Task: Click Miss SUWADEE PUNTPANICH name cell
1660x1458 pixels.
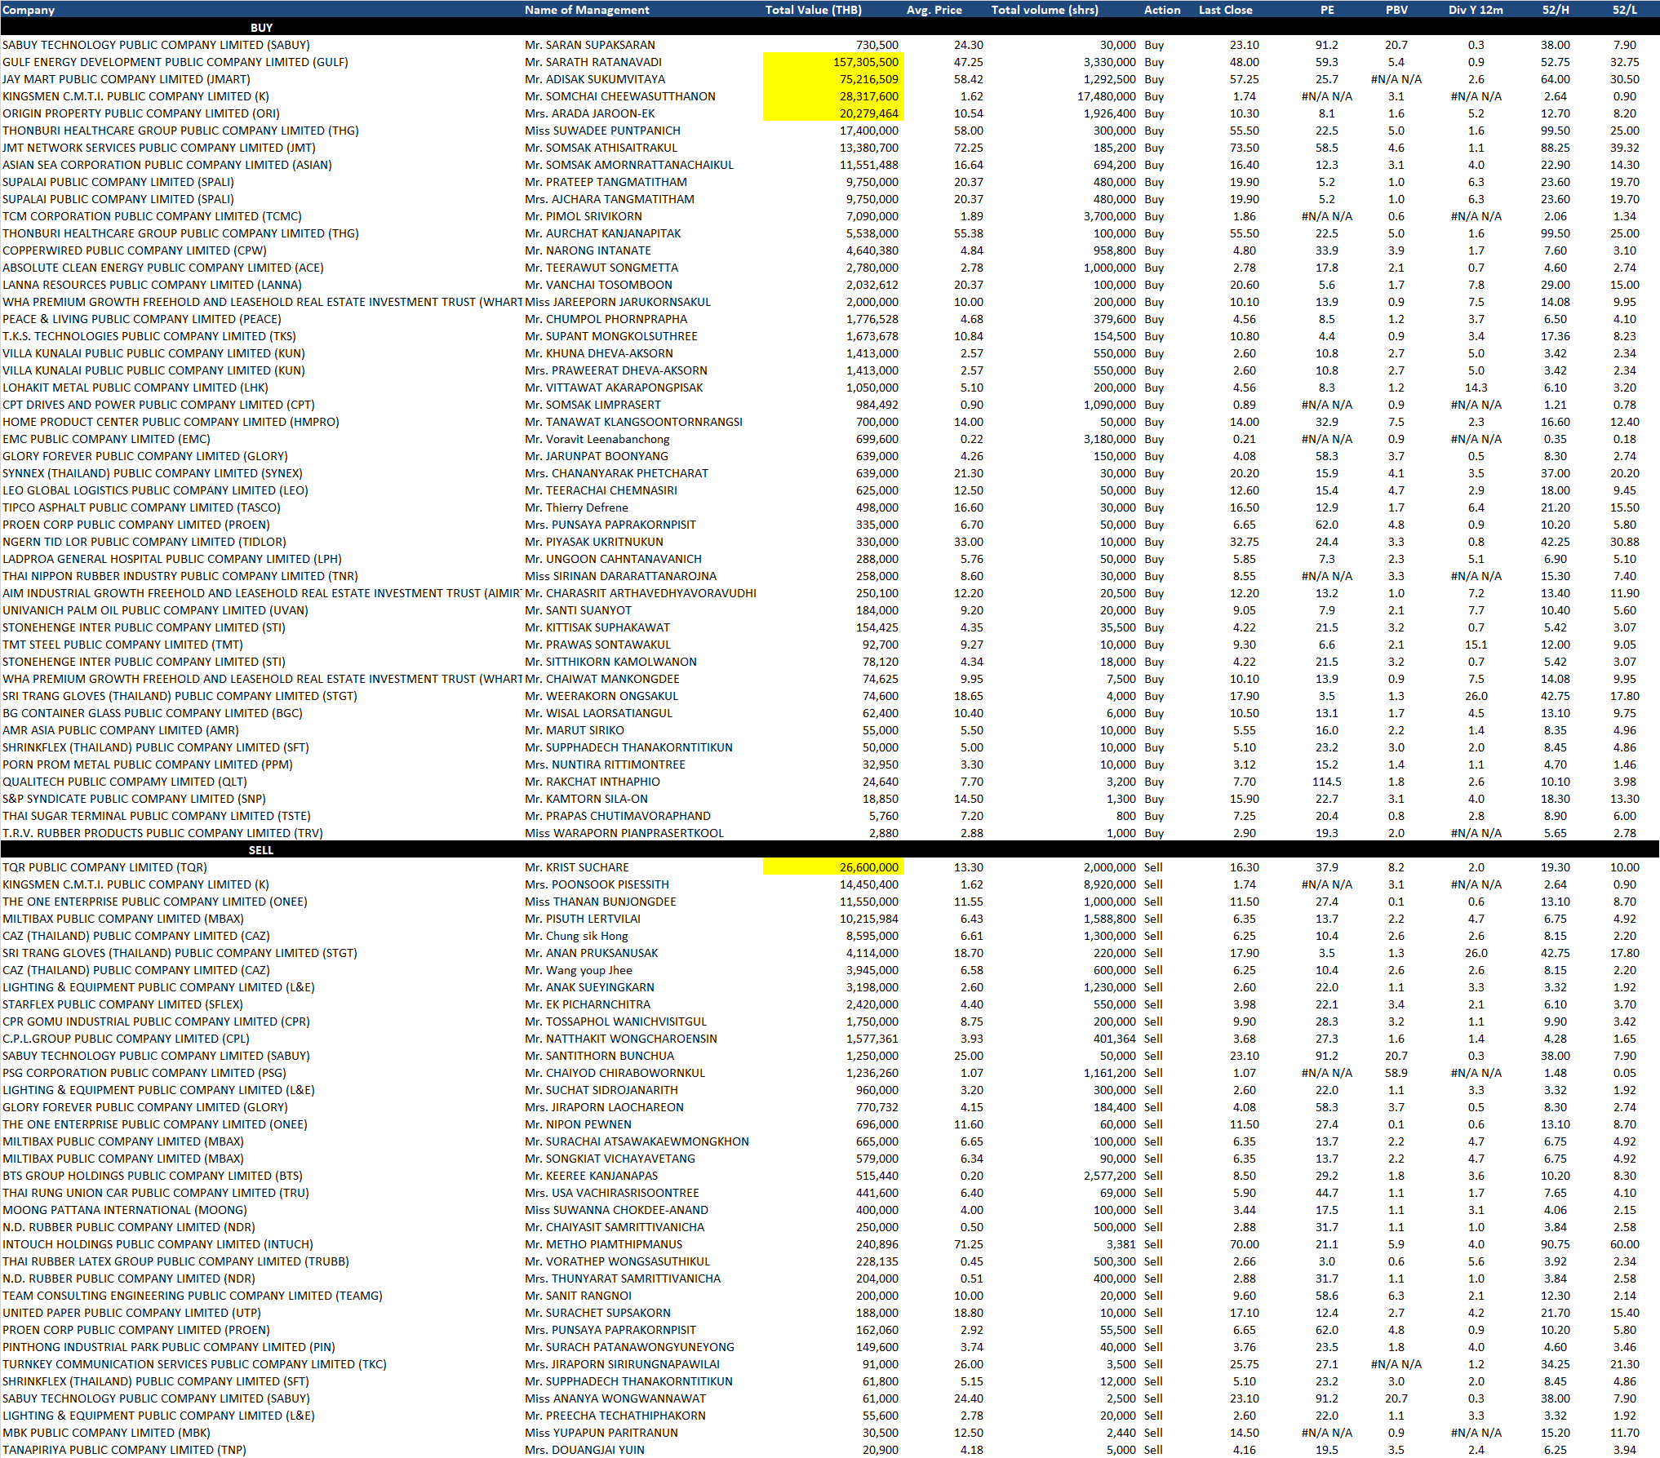Action: tap(602, 131)
